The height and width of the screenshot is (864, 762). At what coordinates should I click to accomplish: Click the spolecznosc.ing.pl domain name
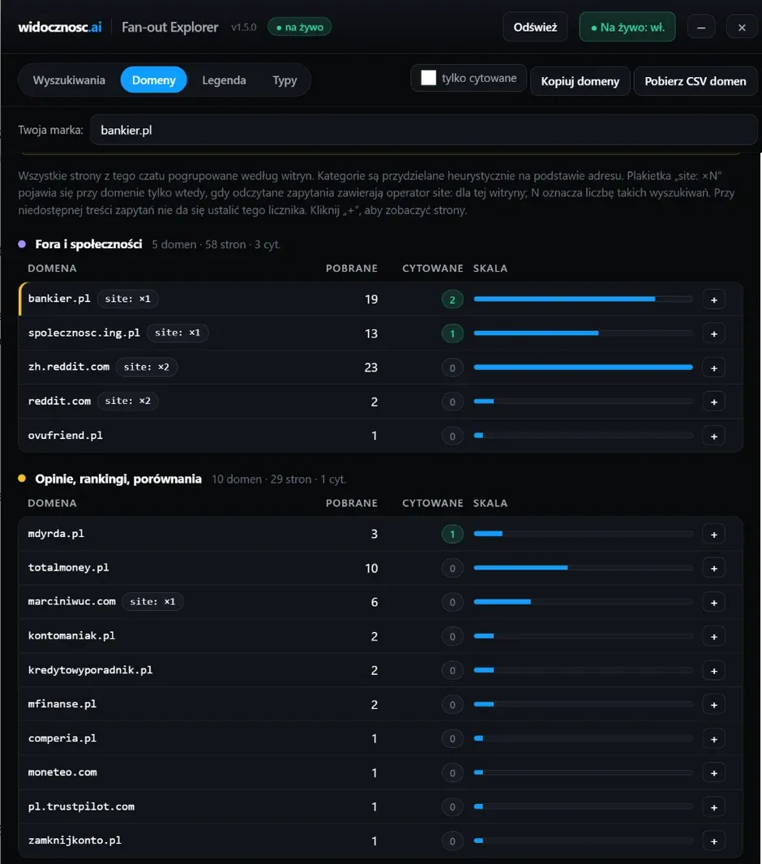pos(83,333)
